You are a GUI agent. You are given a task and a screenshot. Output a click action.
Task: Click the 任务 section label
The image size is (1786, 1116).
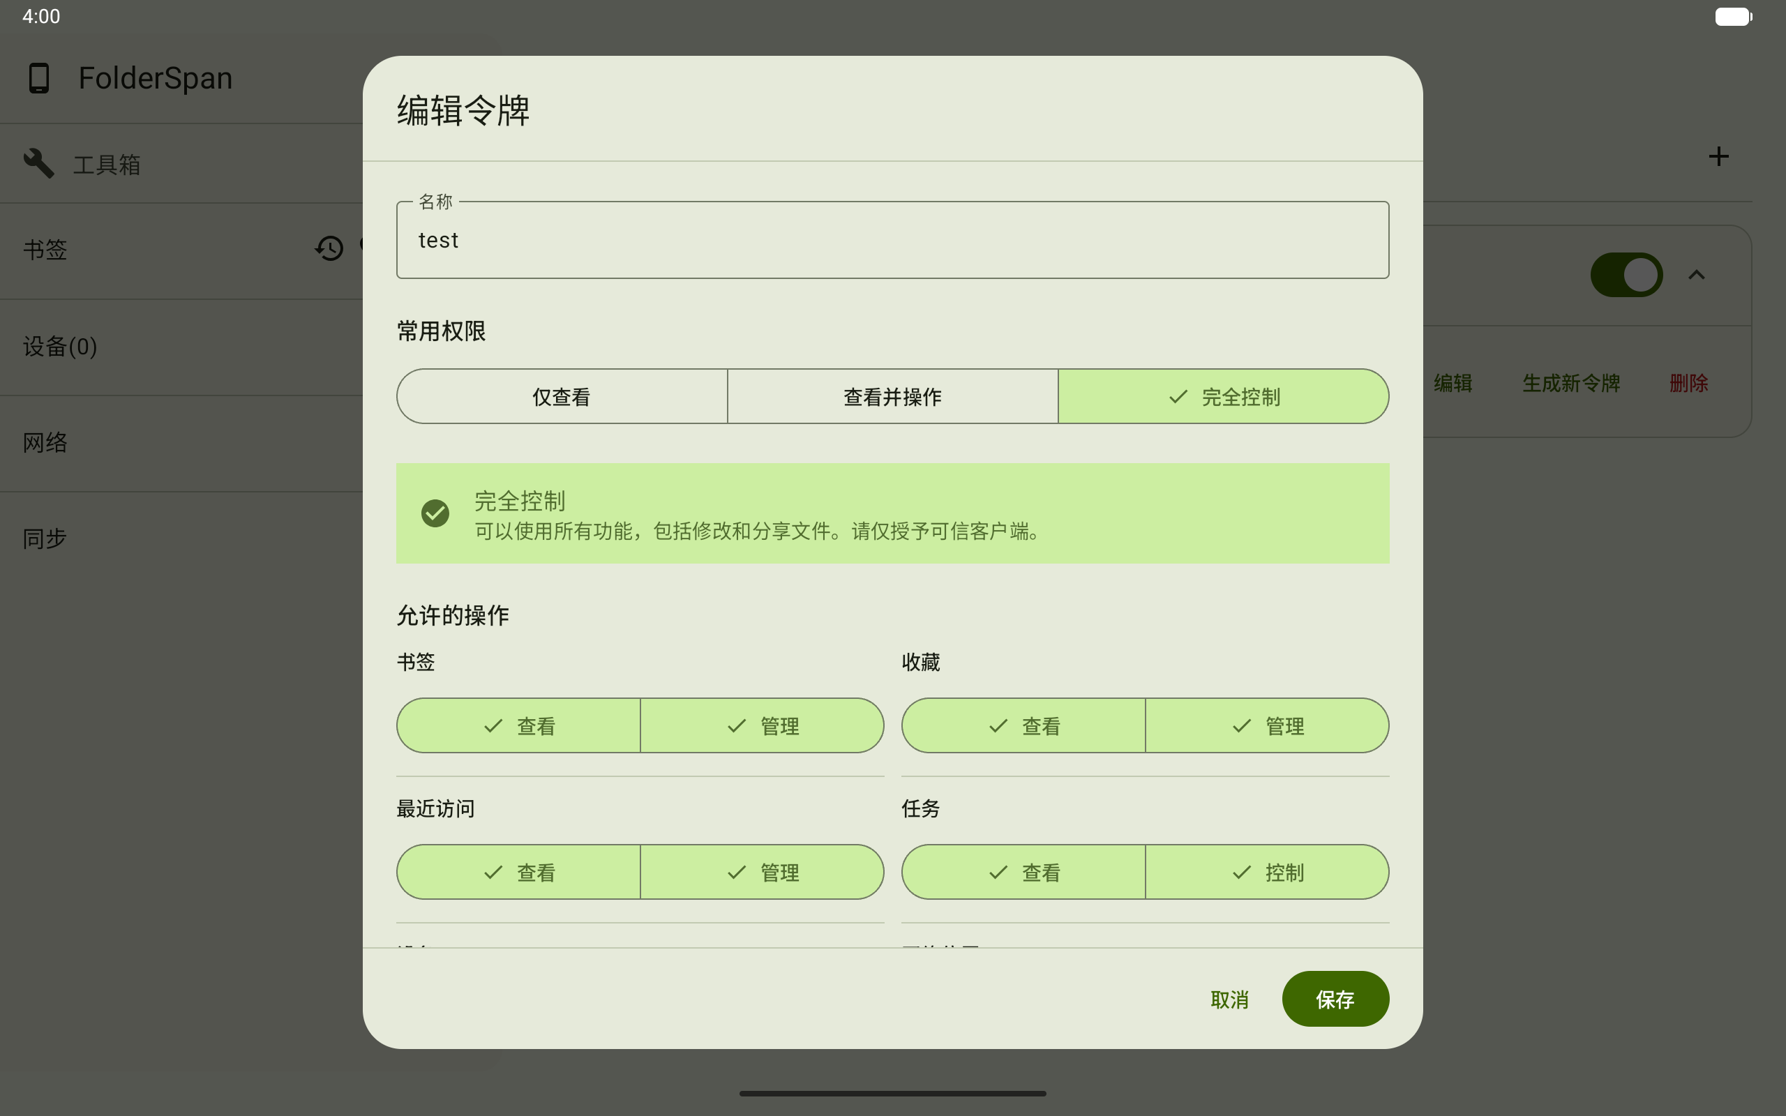[920, 808]
